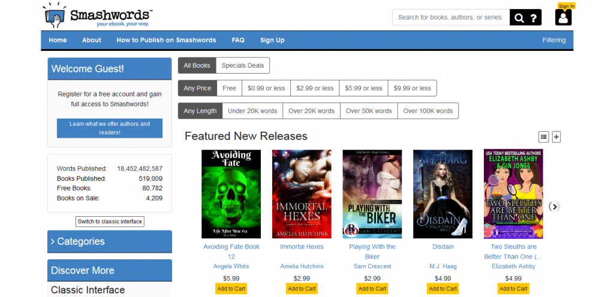Expand the Discover More panel
The height and width of the screenshot is (297, 614).
110,271
